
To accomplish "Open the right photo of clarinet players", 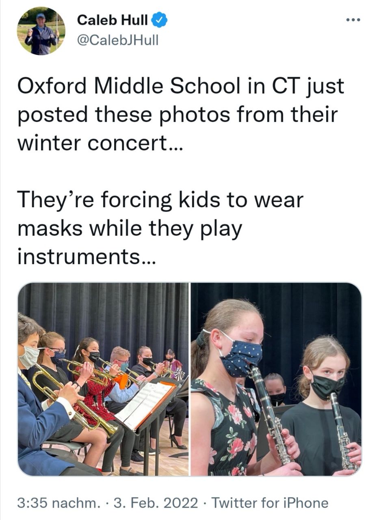I will 276,379.
